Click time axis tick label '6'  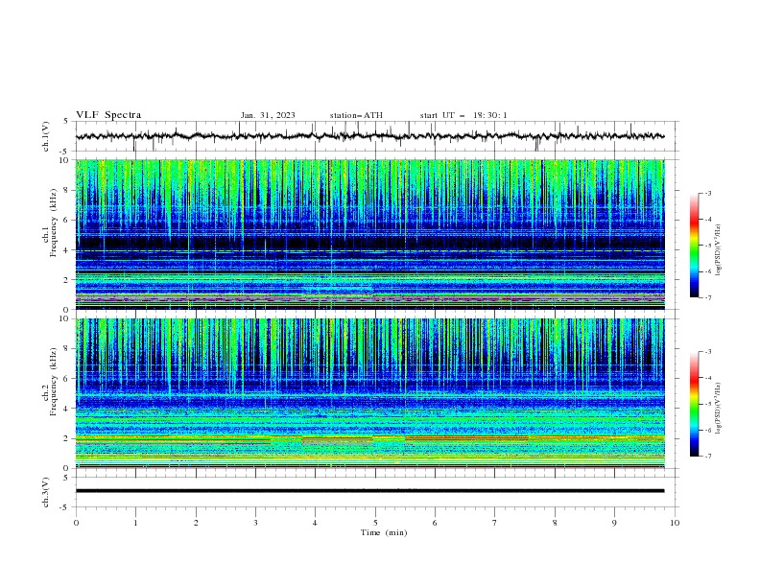click(x=435, y=523)
